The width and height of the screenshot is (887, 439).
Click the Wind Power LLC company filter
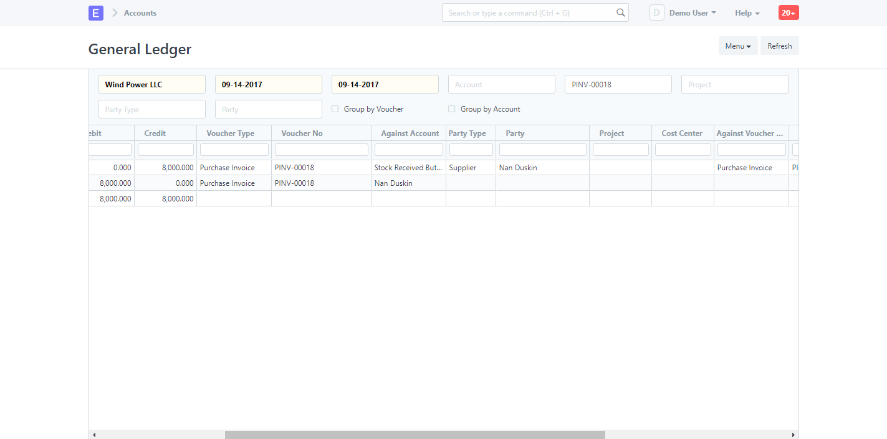click(151, 84)
